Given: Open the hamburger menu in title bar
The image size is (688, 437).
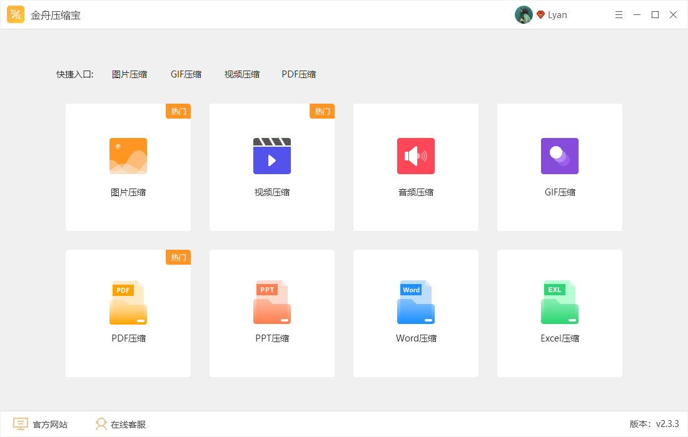Looking at the screenshot, I should [619, 14].
